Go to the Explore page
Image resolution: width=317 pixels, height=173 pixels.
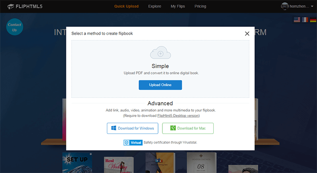[155, 6]
